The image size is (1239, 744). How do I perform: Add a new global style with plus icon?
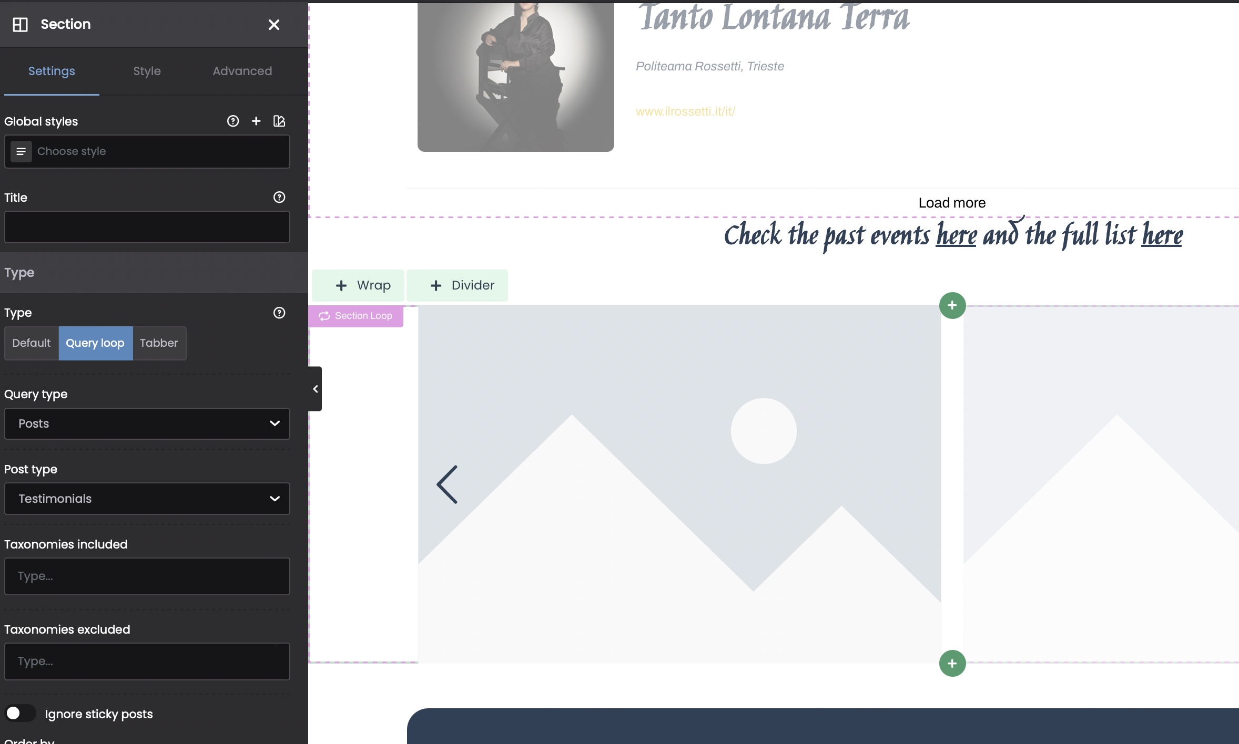256,121
